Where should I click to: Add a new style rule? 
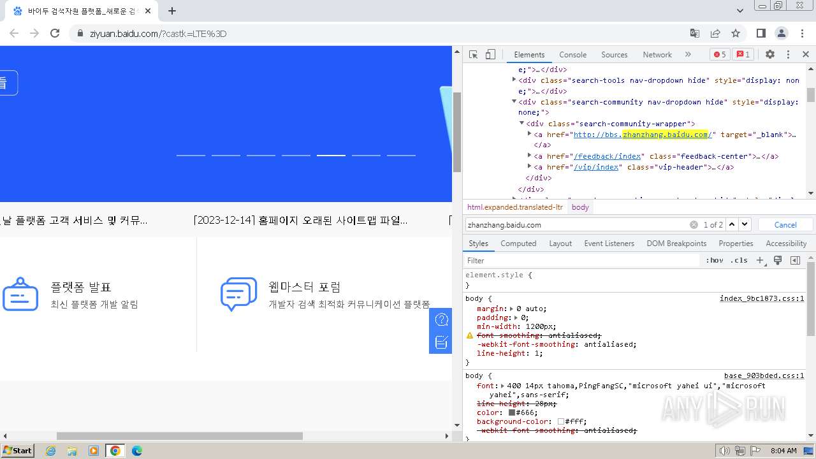coord(760,260)
